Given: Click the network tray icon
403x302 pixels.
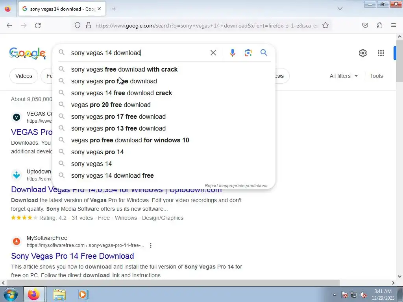Looking at the screenshot, I should [x=354, y=295].
